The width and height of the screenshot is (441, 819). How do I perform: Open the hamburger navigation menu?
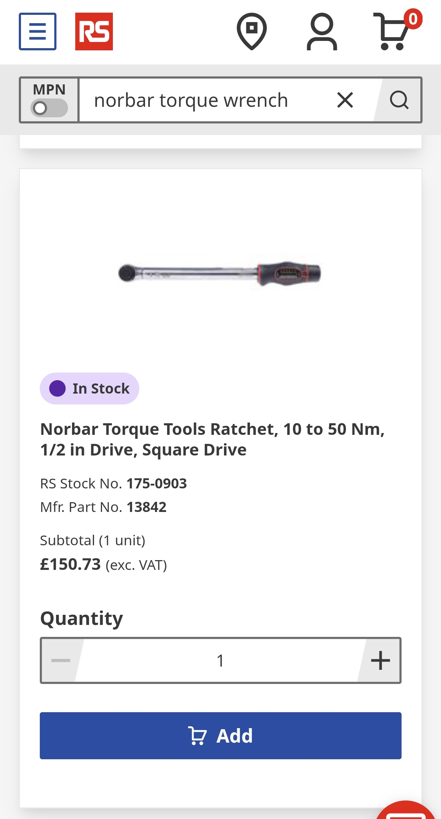[38, 31]
